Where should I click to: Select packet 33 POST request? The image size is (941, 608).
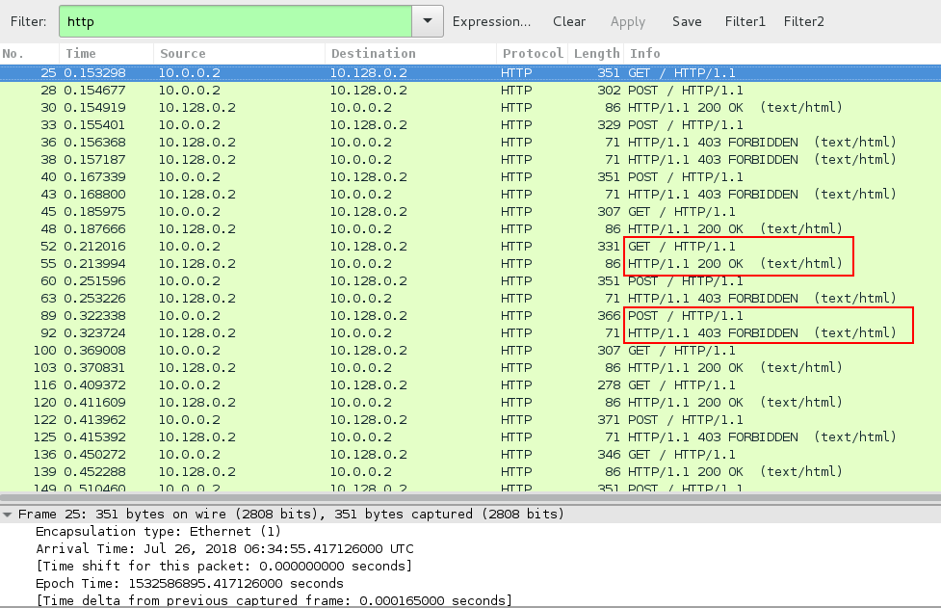tap(470, 125)
